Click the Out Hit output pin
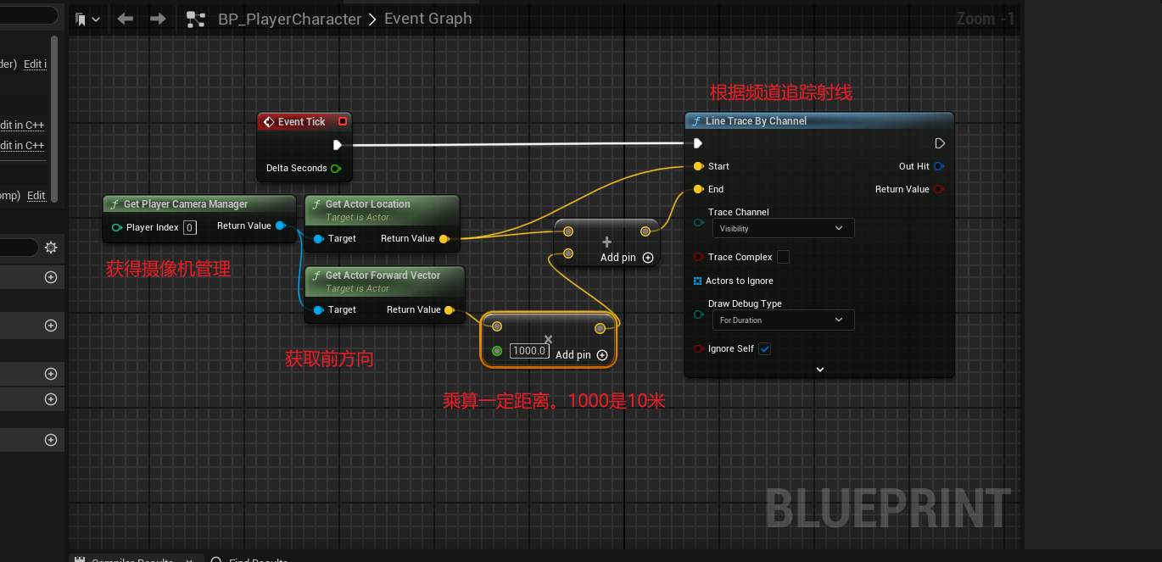 939,166
